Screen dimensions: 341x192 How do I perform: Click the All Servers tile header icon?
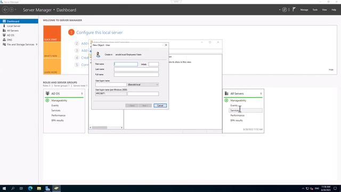tap(226, 93)
